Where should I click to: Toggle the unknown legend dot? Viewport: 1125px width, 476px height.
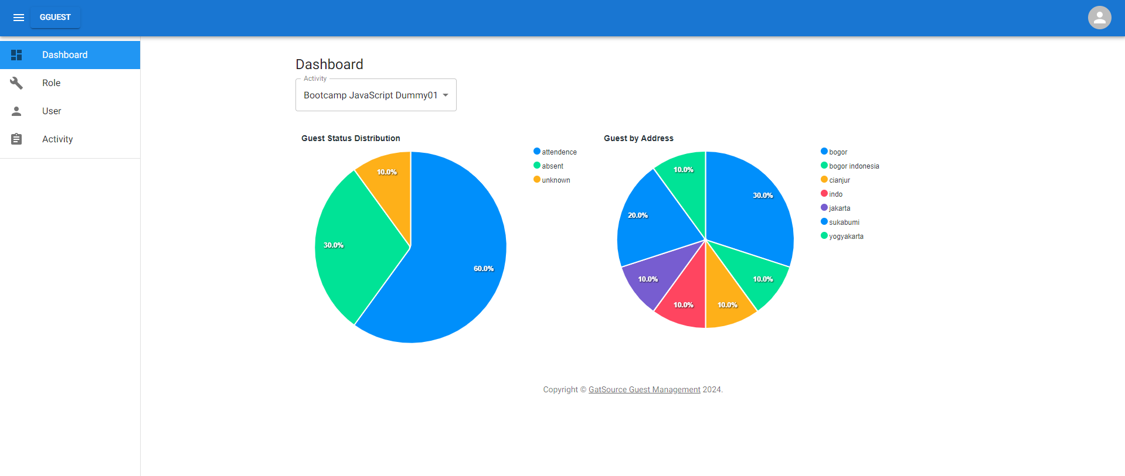[x=536, y=180]
